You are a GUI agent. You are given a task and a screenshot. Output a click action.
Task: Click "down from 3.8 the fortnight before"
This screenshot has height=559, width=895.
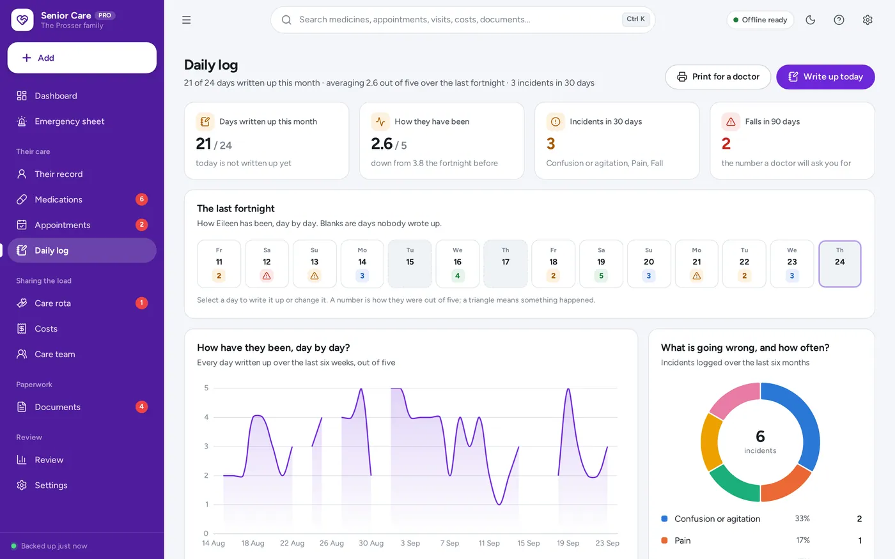tap(435, 163)
